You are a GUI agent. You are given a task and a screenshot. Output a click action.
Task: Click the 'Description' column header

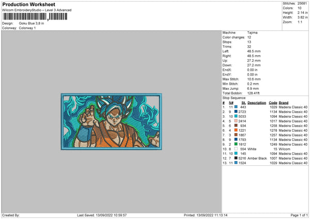[257, 103]
